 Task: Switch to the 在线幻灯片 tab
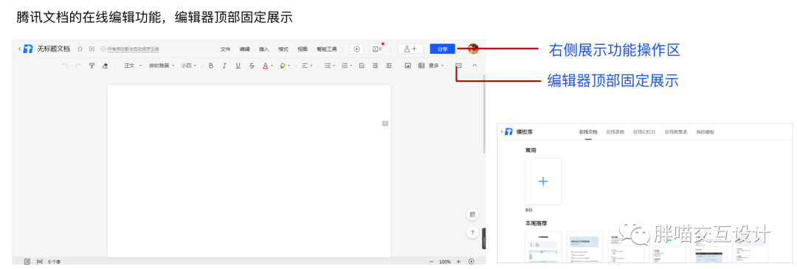(644, 132)
